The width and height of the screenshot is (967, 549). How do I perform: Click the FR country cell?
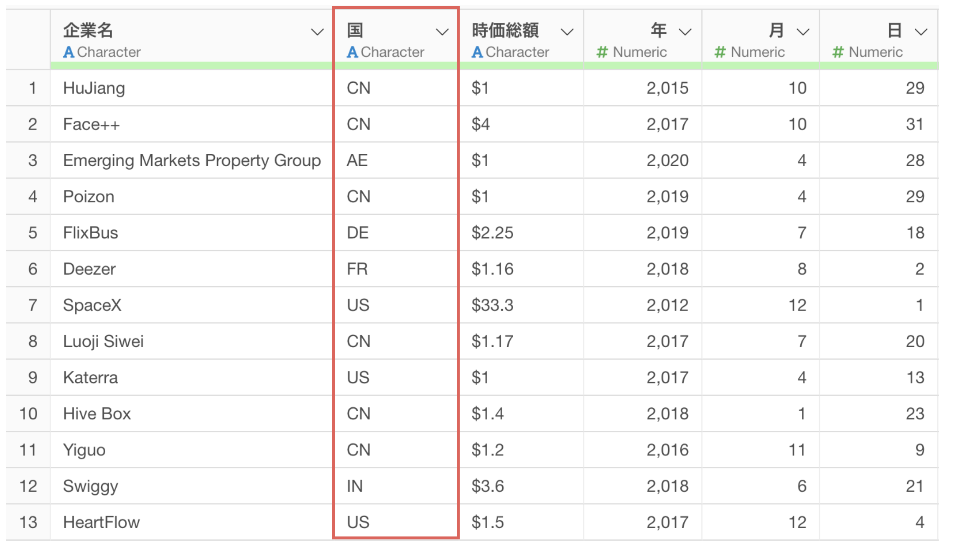pyautogui.click(x=396, y=269)
